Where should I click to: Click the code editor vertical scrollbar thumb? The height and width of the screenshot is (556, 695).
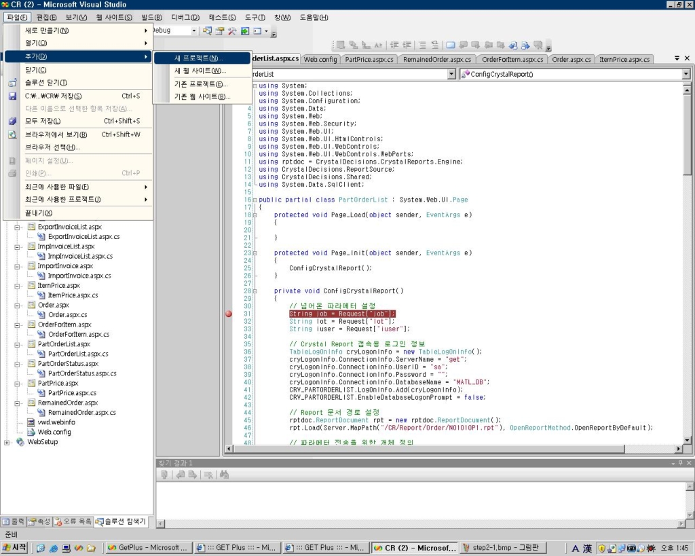pos(687,136)
